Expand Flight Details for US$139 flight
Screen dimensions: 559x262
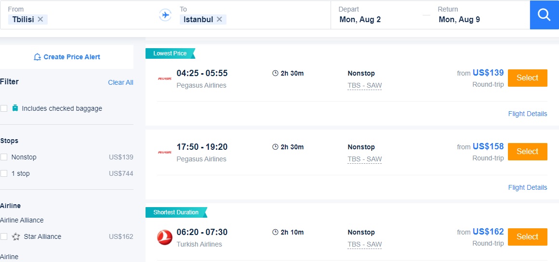527,114
